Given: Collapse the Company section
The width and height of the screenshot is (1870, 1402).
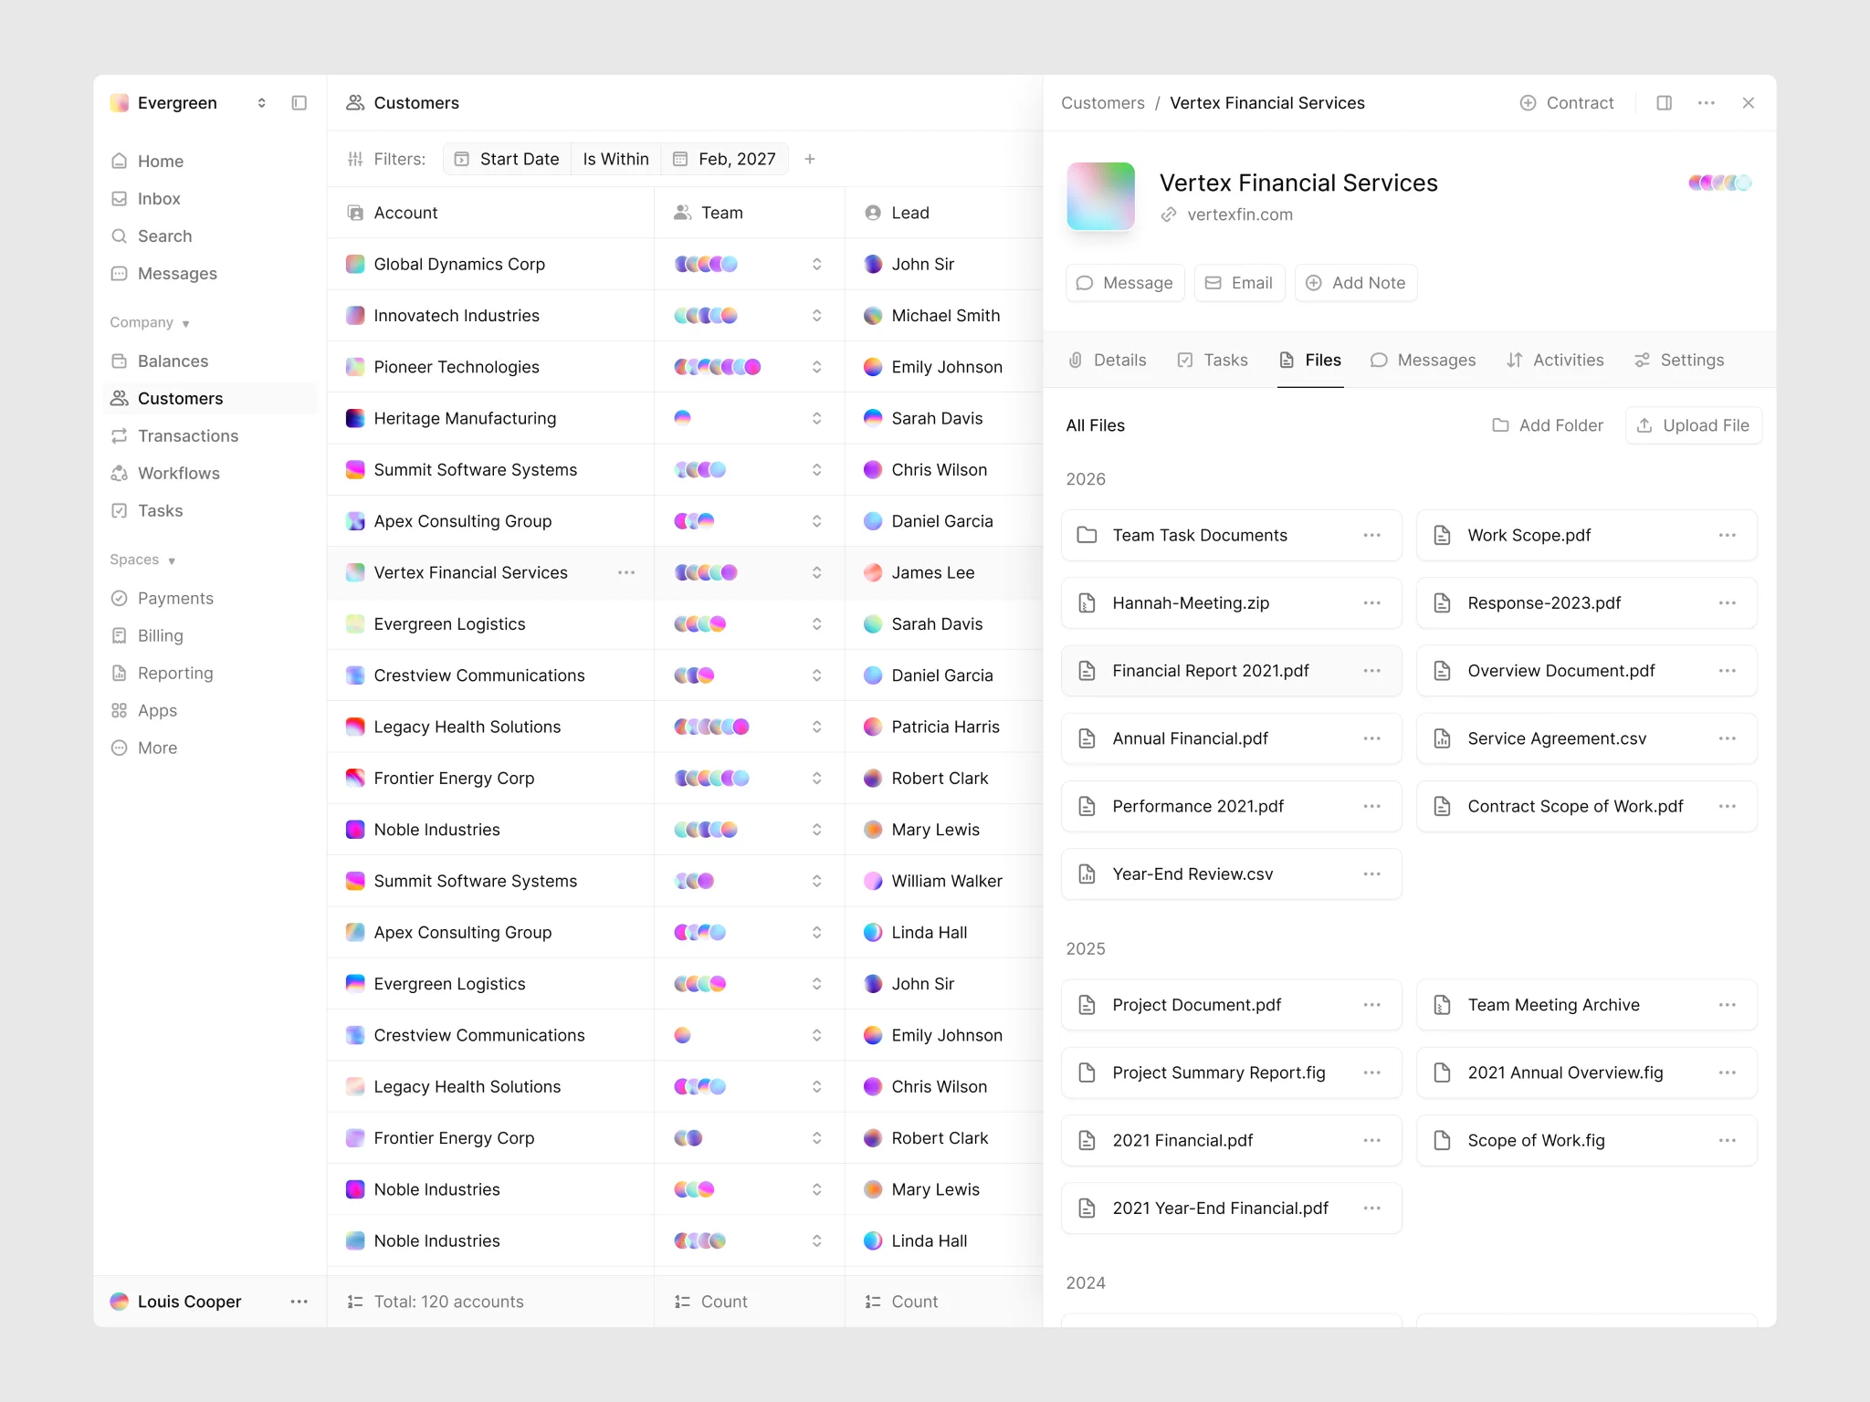Looking at the screenshot, I should [150, 323].
